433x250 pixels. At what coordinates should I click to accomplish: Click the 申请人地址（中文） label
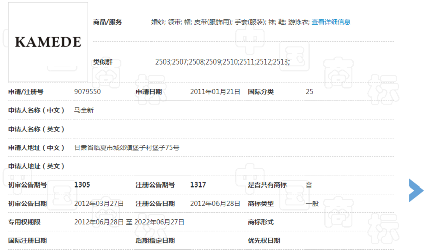coord(36,147)
